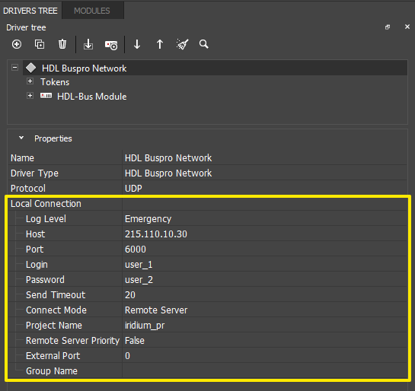The width and height of the screenshot is (415, 391).
Task: Open the Connect Mode Remote Server value
Action: (x=264, y=310)
